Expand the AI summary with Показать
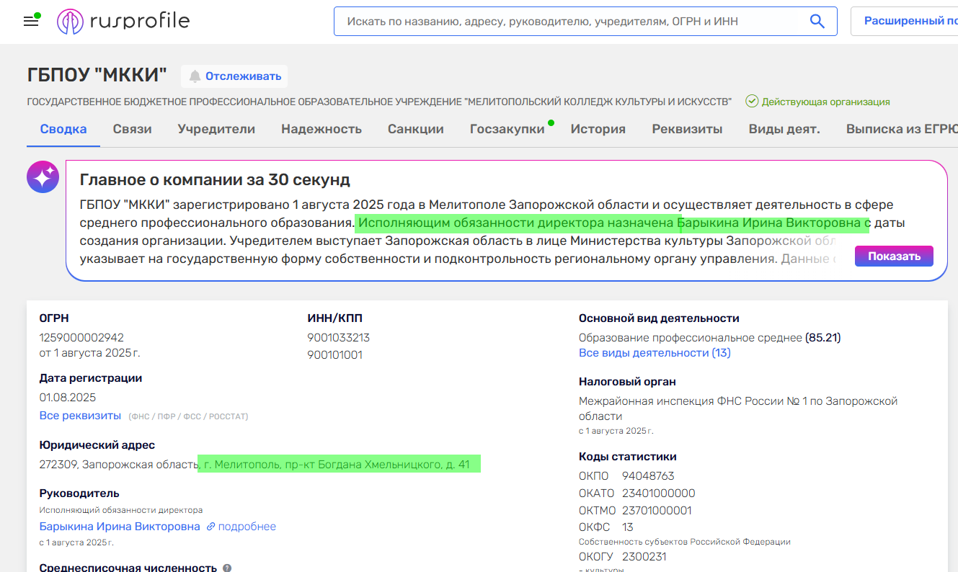 tap(893, 256)
